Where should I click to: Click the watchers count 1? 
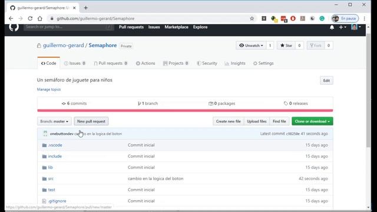click(x=270, y=45)
